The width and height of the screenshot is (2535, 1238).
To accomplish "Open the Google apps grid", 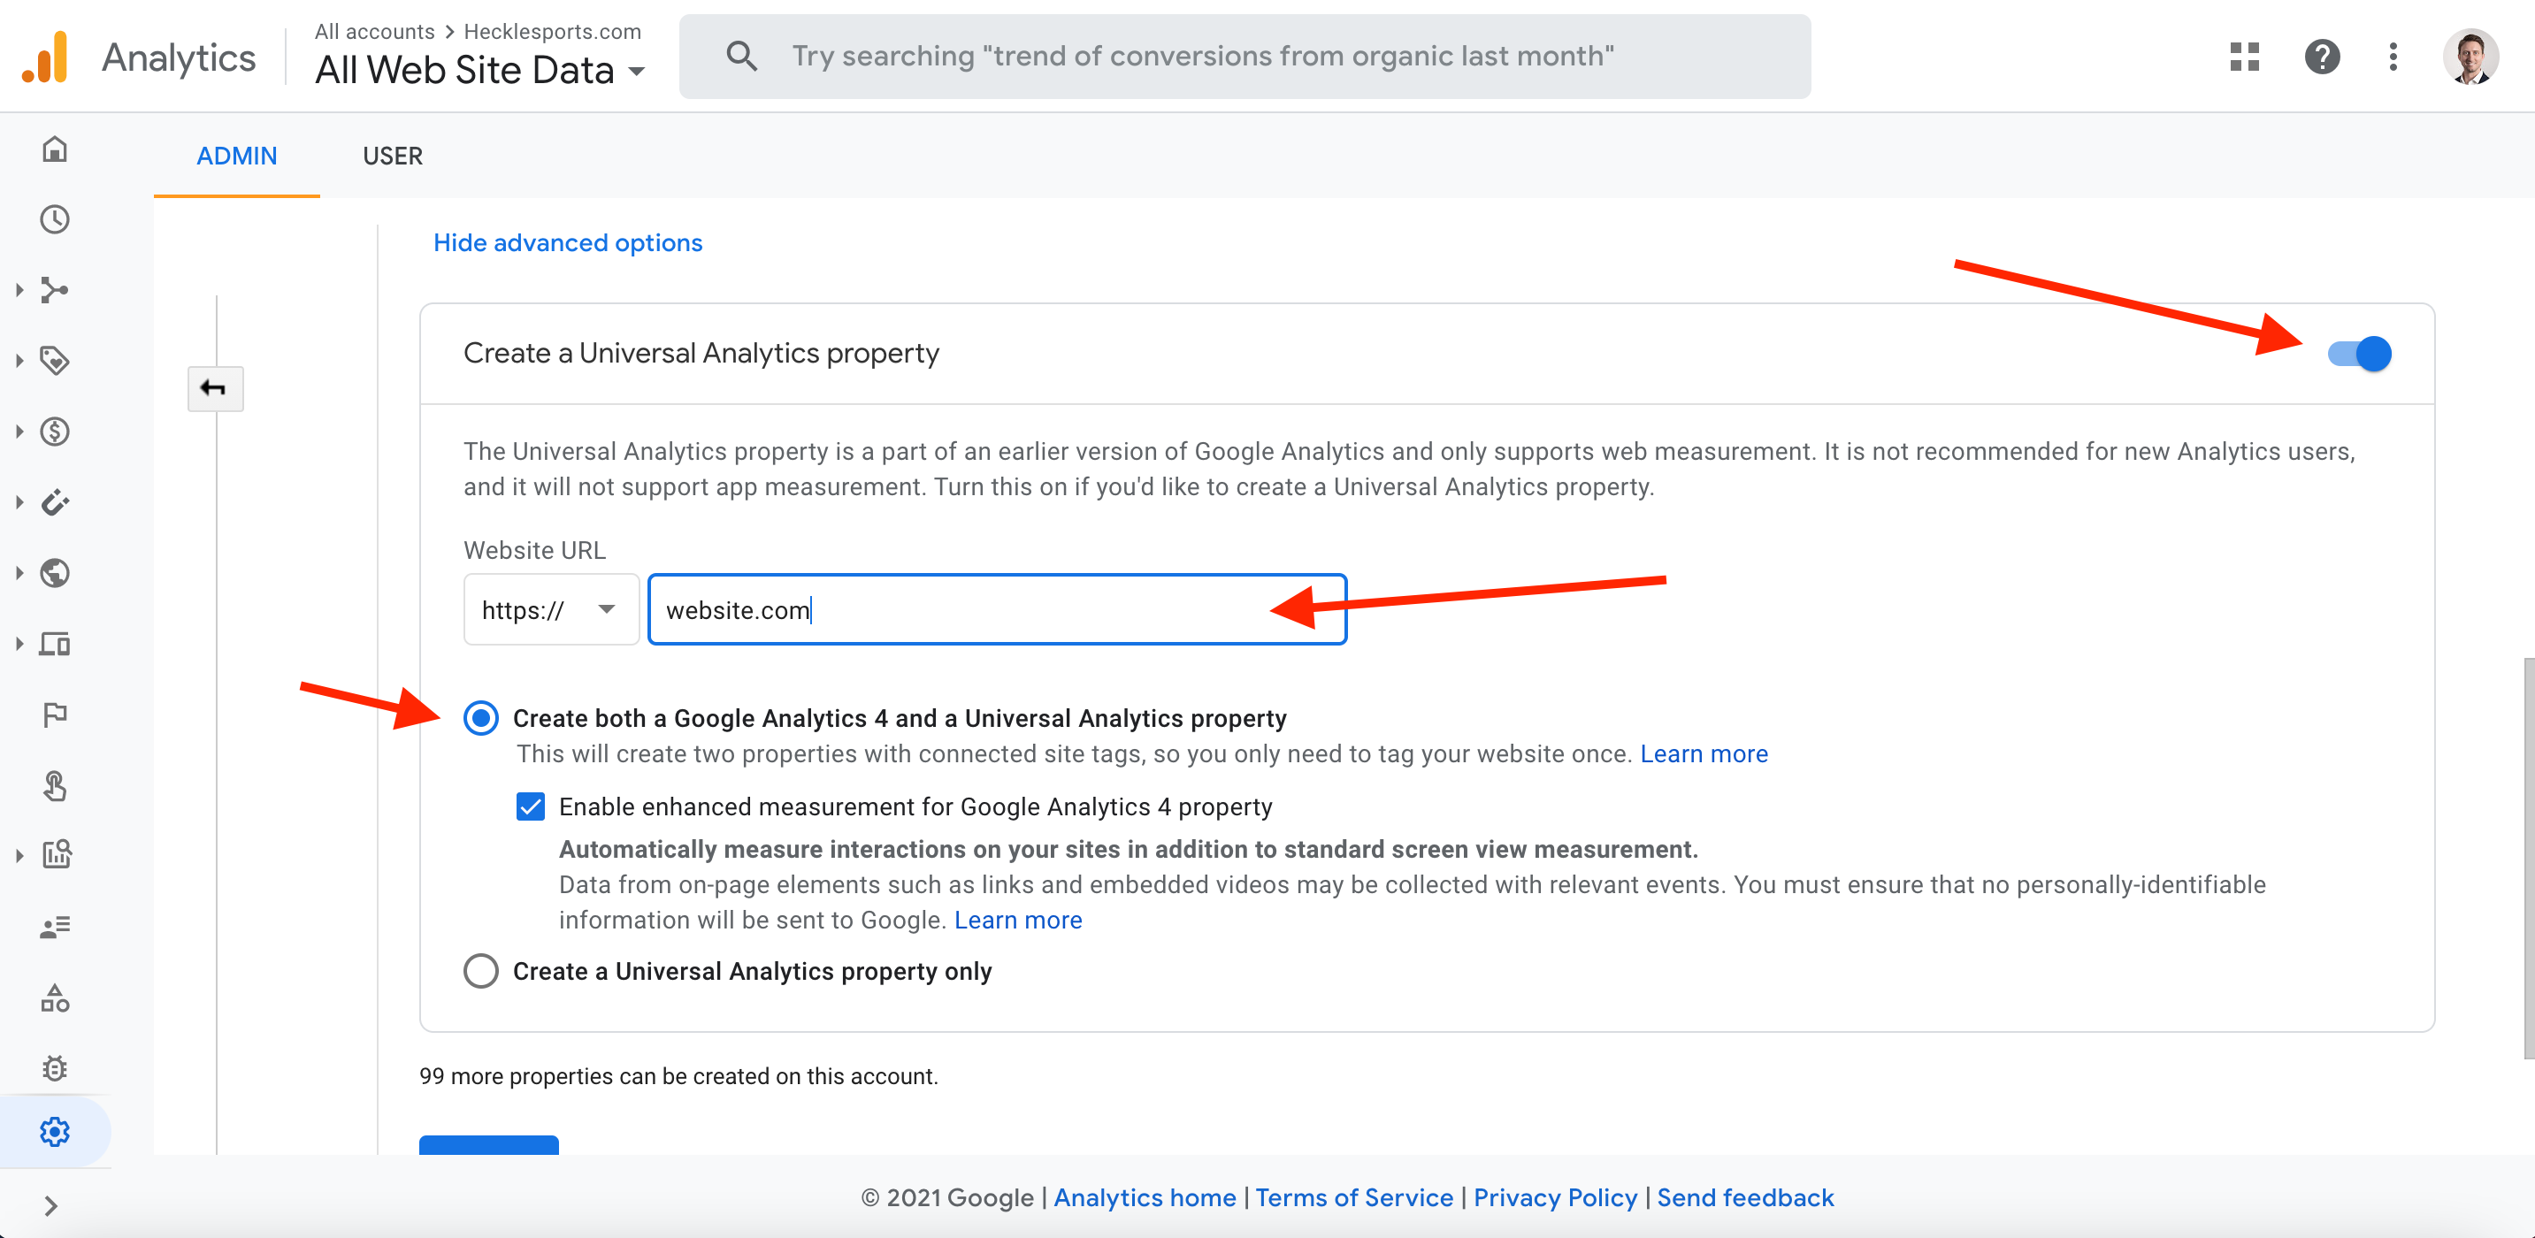I will pos(2245,57).
